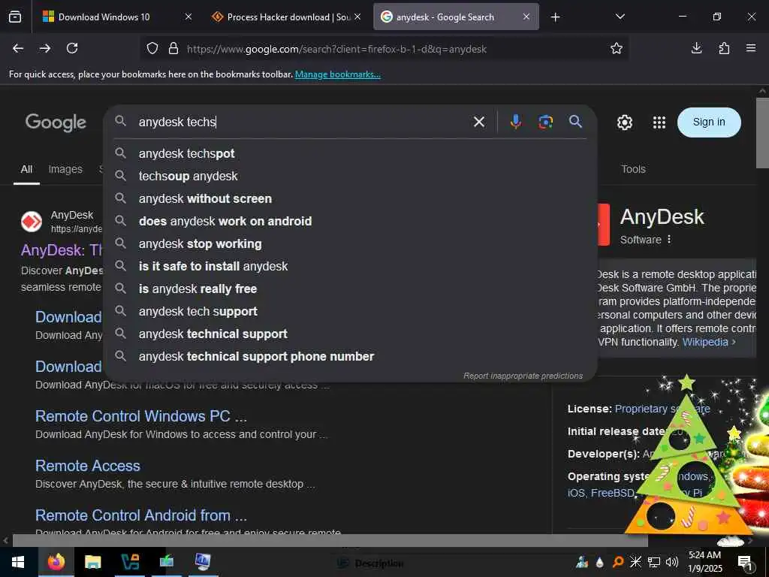Open the Windows Start menu
The height and width of the screenshot is (577, 769).
(18, 562)
